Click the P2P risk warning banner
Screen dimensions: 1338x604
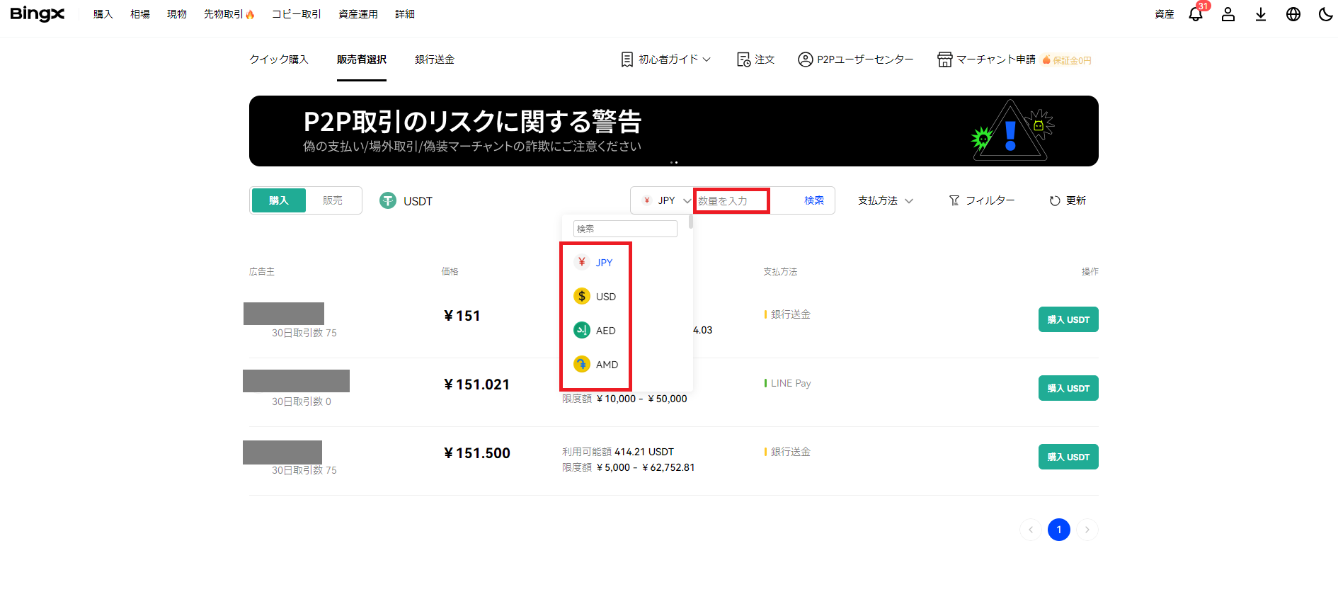tap(674, 131)
